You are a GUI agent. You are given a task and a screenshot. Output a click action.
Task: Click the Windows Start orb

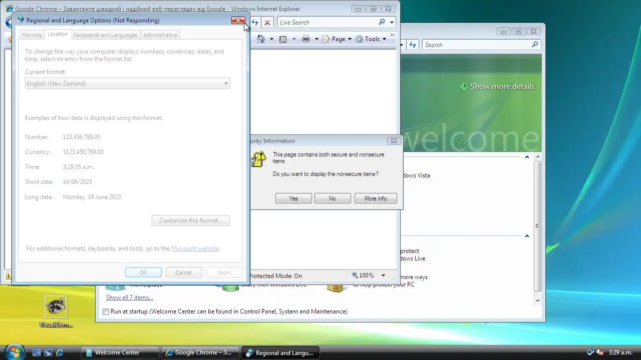[14, 351]
